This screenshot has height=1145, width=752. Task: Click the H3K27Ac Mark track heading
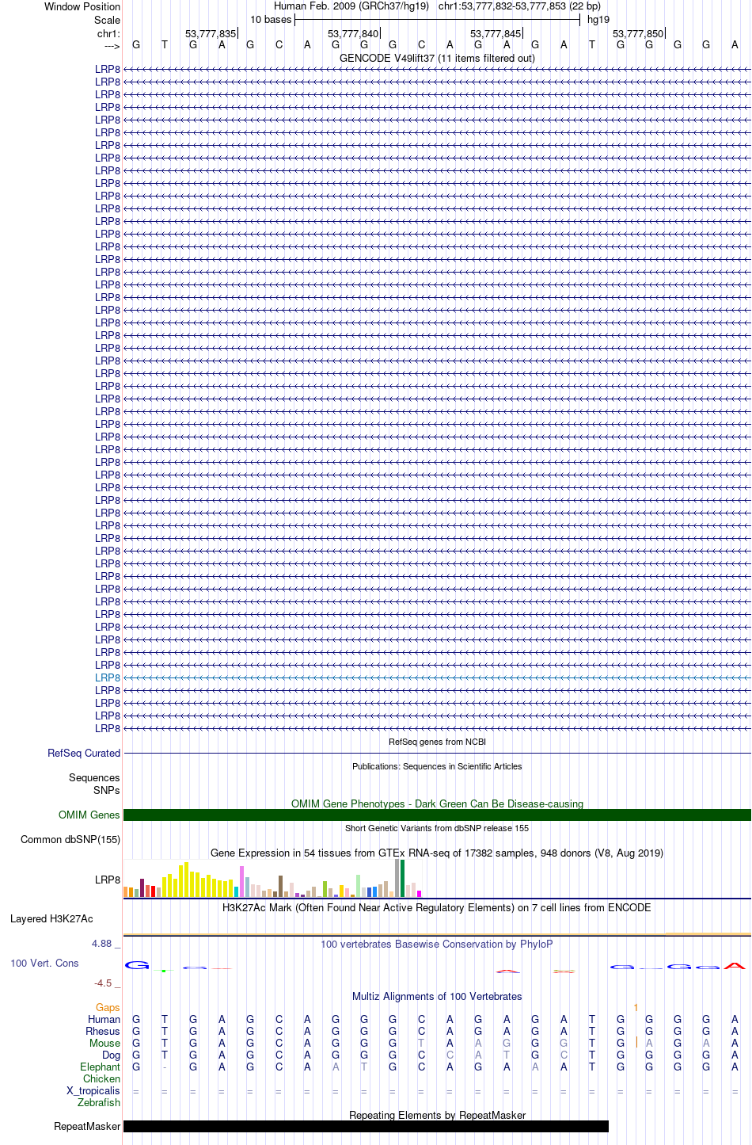click(437, 907)
